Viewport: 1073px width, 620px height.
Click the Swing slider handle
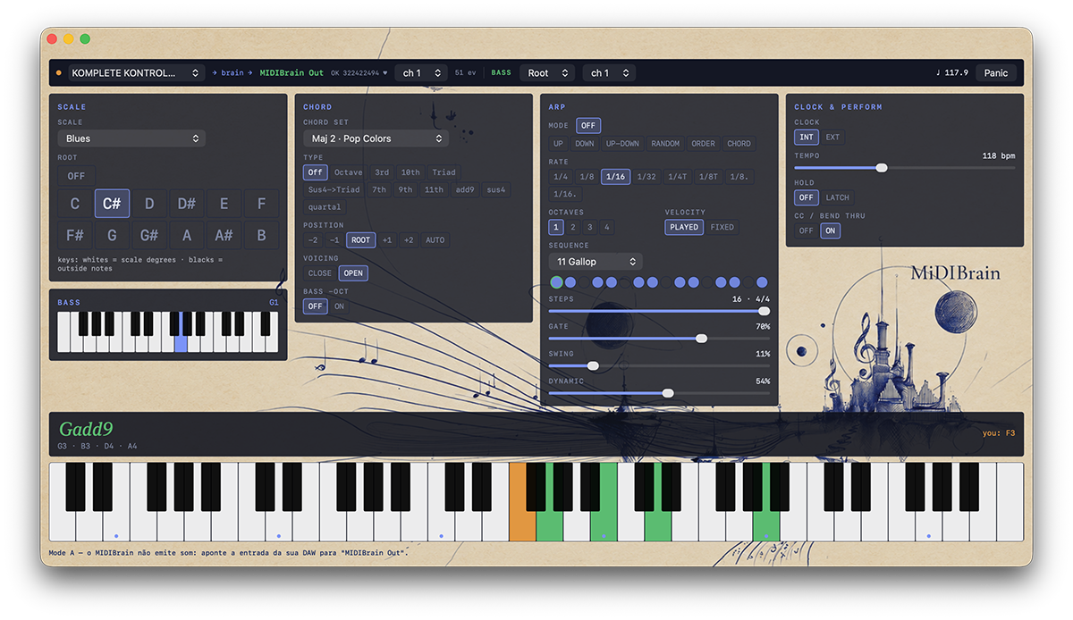[593, 365]
